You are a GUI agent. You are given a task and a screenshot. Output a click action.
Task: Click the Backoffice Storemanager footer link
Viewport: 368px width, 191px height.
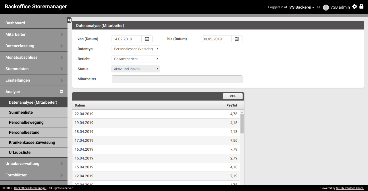click(30, 188)
